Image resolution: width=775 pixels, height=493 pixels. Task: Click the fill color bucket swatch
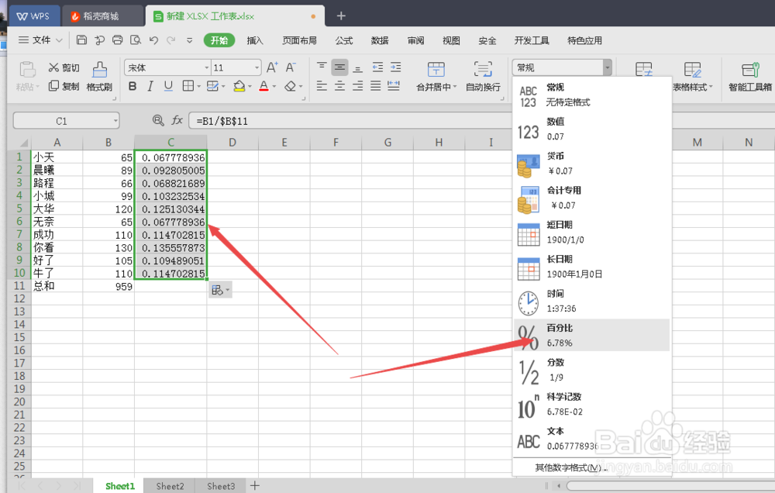[239, 86]
